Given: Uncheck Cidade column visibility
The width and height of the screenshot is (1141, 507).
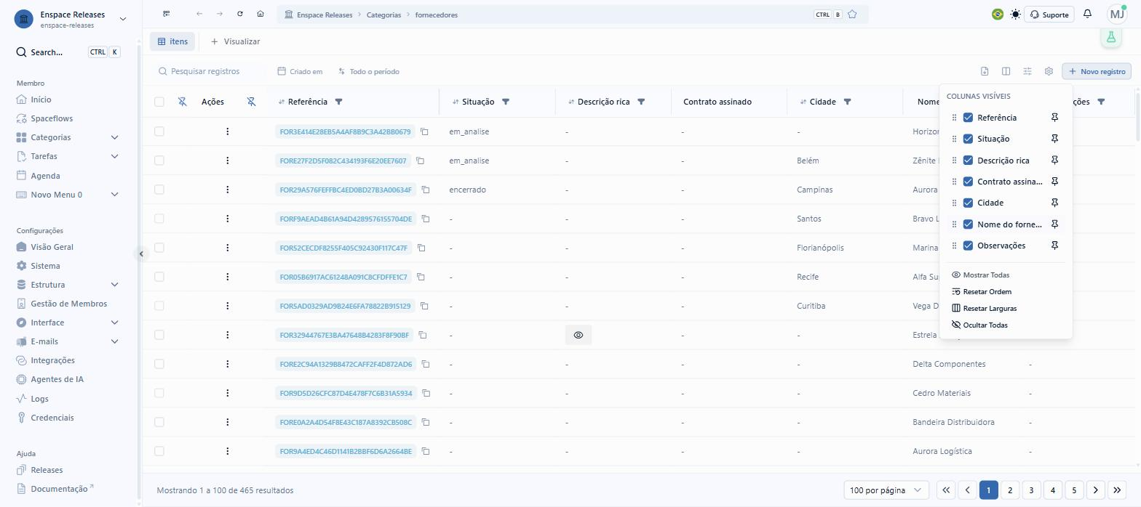Looking at the screenshot, I should [968, 203].
